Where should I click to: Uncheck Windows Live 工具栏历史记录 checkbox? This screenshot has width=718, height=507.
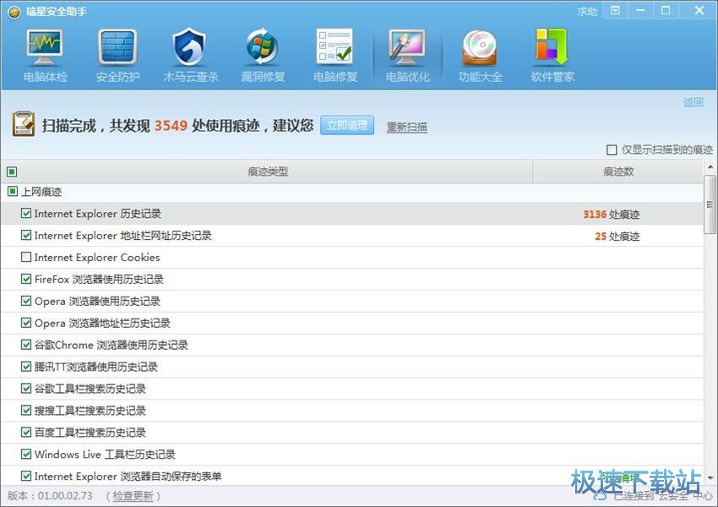pos(26,454)
